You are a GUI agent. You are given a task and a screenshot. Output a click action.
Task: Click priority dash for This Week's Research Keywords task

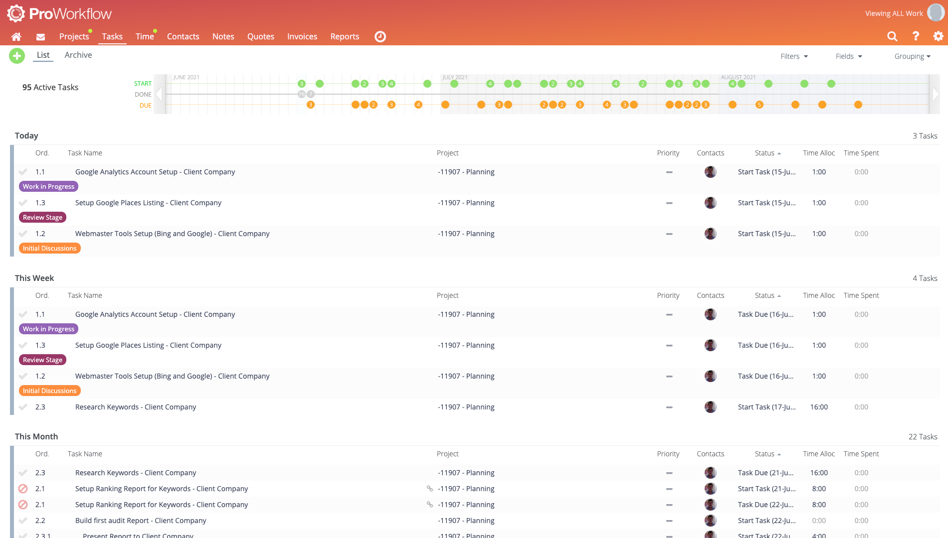point(669,407)
